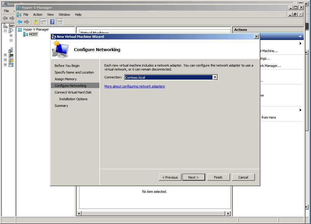Select the Configure Networking wizard step
The image size is (311, 224).
[x=75, y=86]
